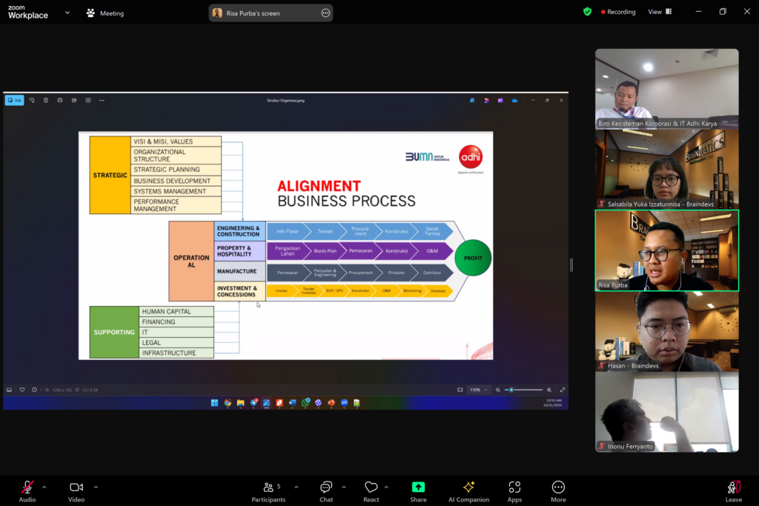Open the Participants panel
The height and width of the screenshot is (506, 759).
(x=268, y=490)
